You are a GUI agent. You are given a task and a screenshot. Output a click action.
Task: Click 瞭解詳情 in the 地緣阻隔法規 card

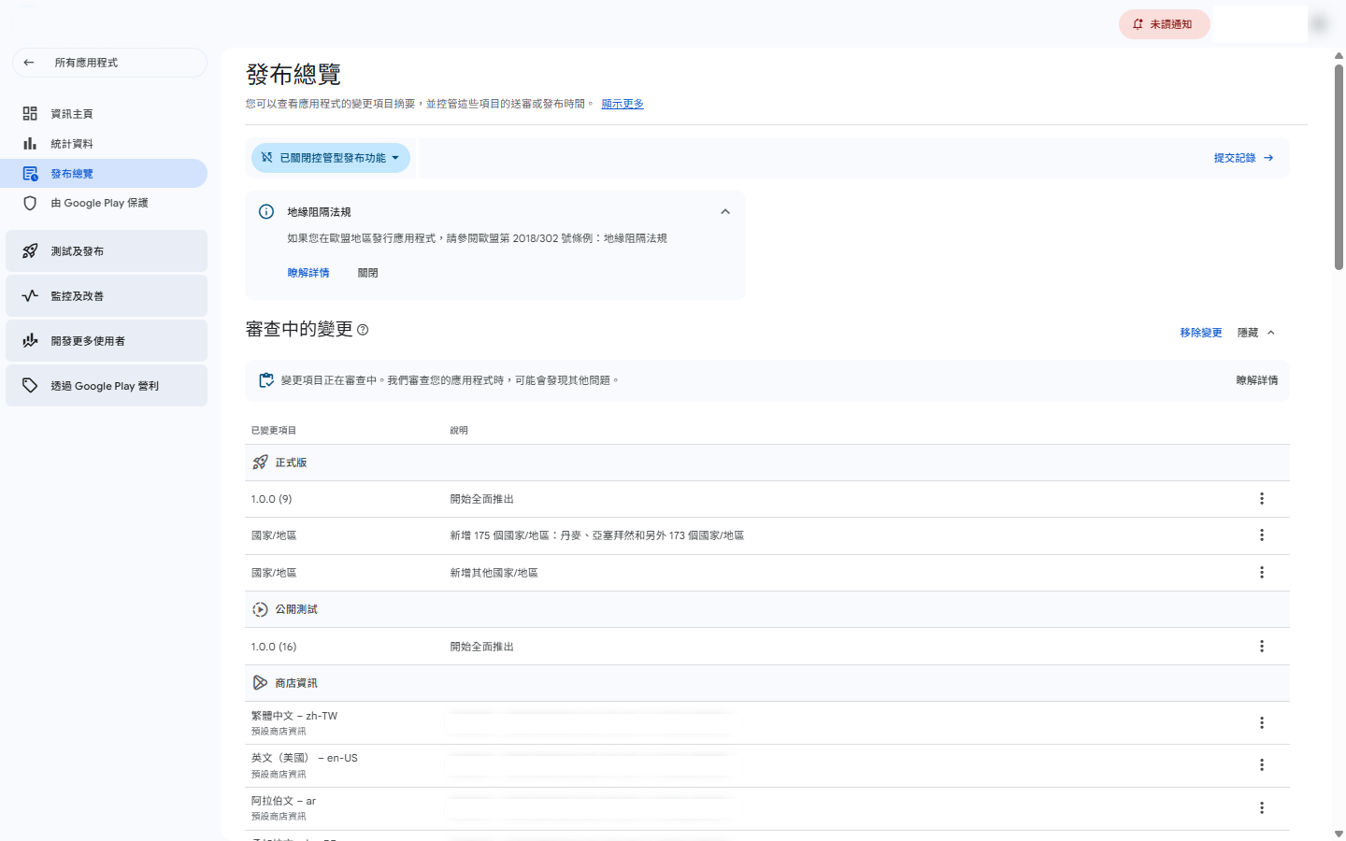(x=308, y=273)
